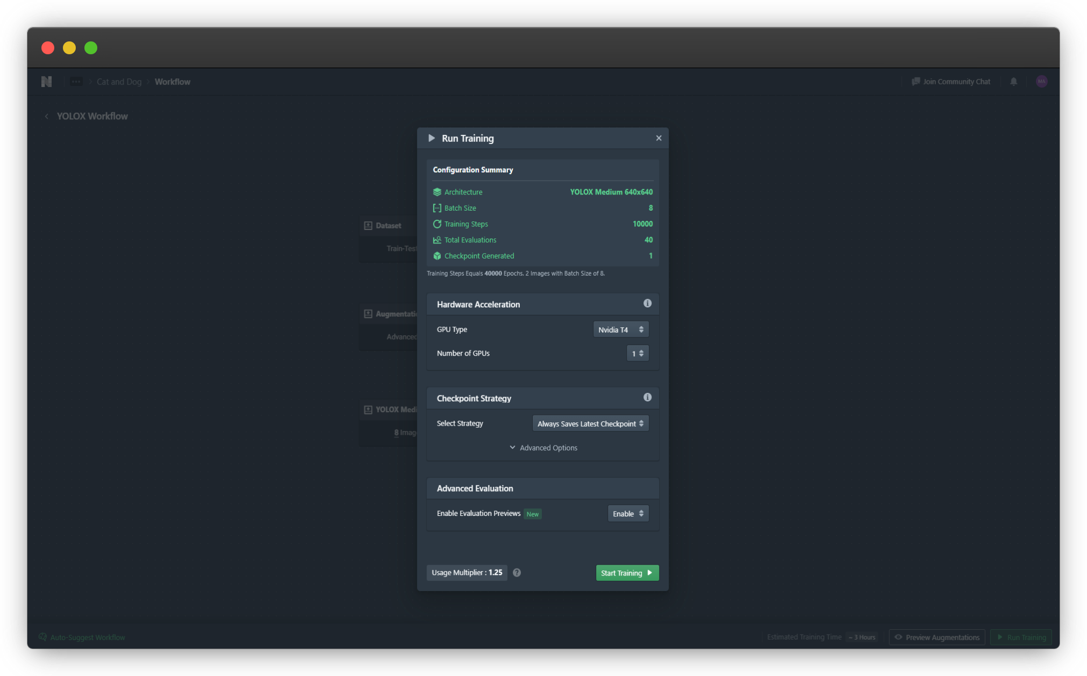
Task: Click the Join Community Chat link
Action: pyautogui.click(x=951, y=82)
